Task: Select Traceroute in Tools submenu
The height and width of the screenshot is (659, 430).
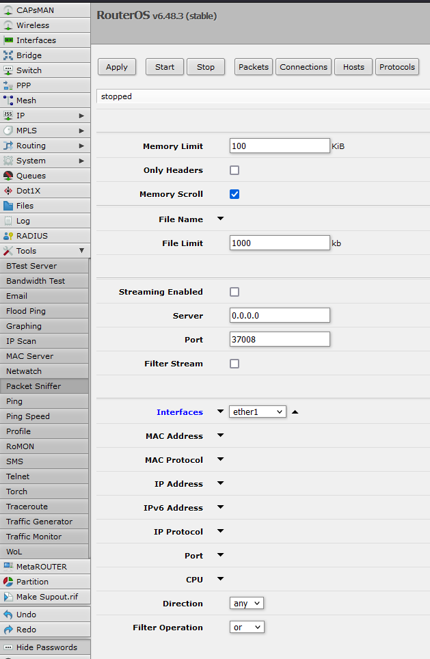Action: click(44, 507)
